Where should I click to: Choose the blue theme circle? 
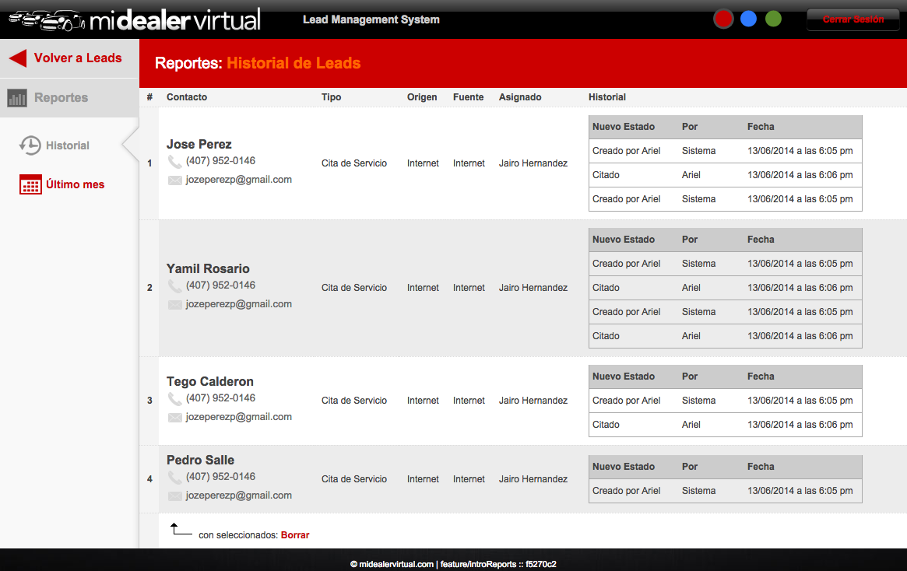[748, 19]
